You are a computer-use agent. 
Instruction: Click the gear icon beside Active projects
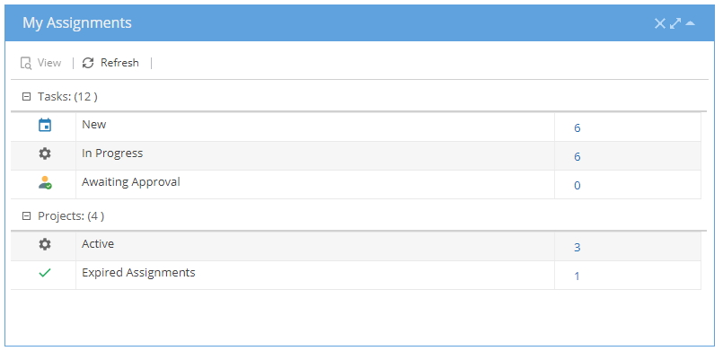(45, 244)
